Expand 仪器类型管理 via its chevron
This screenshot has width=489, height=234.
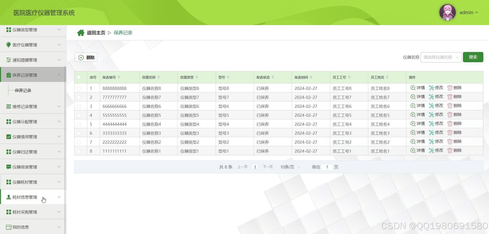tap(59, 30)
